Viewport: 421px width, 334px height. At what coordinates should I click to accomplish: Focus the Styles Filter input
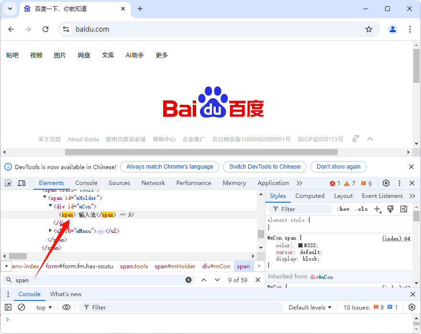pyautogui.click(x=300, y=209)
